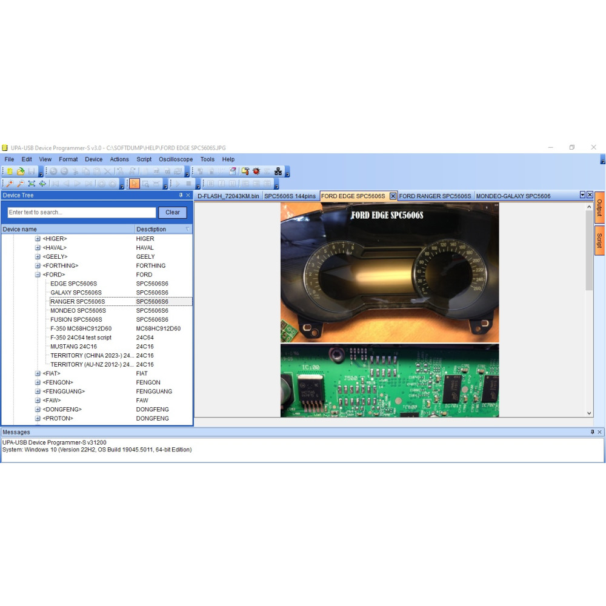The image size is (606, 606).
Task: Click the Copy toolbar icon
Action: tap(86, 171)
